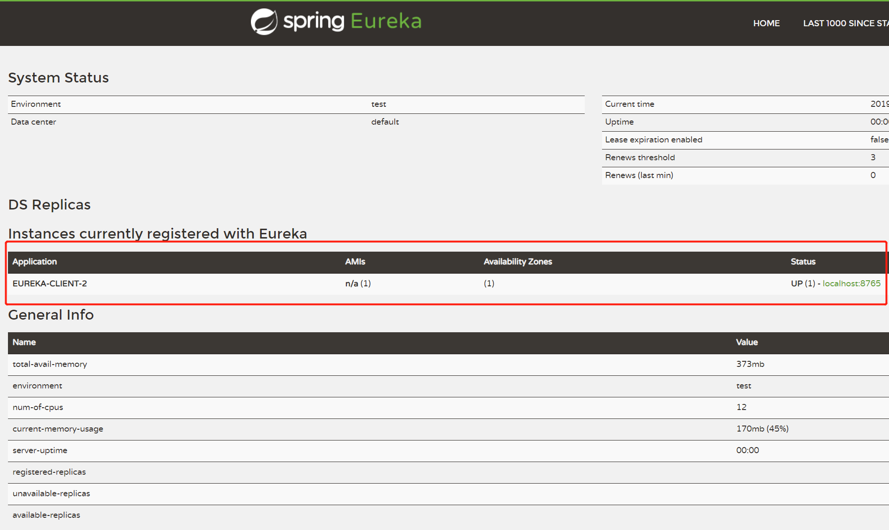Click the General Info heading
This screenshot has width=889, height=530.
51,314
